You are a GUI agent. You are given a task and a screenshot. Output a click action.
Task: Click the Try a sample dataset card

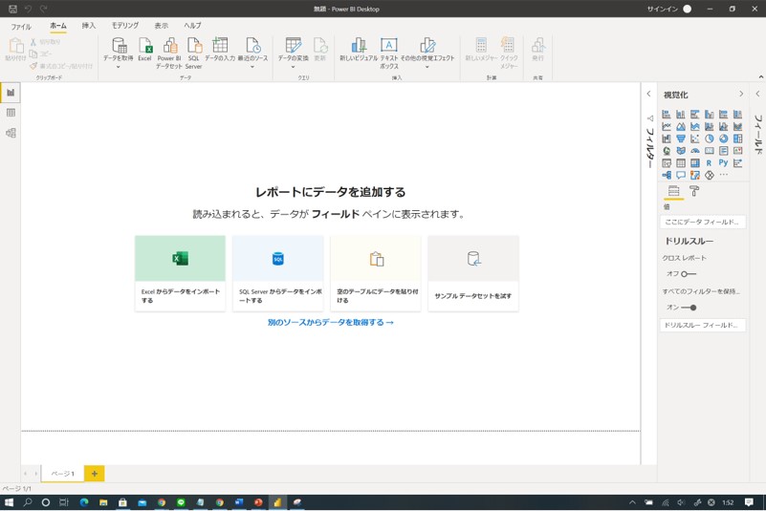tap(472, 272)
